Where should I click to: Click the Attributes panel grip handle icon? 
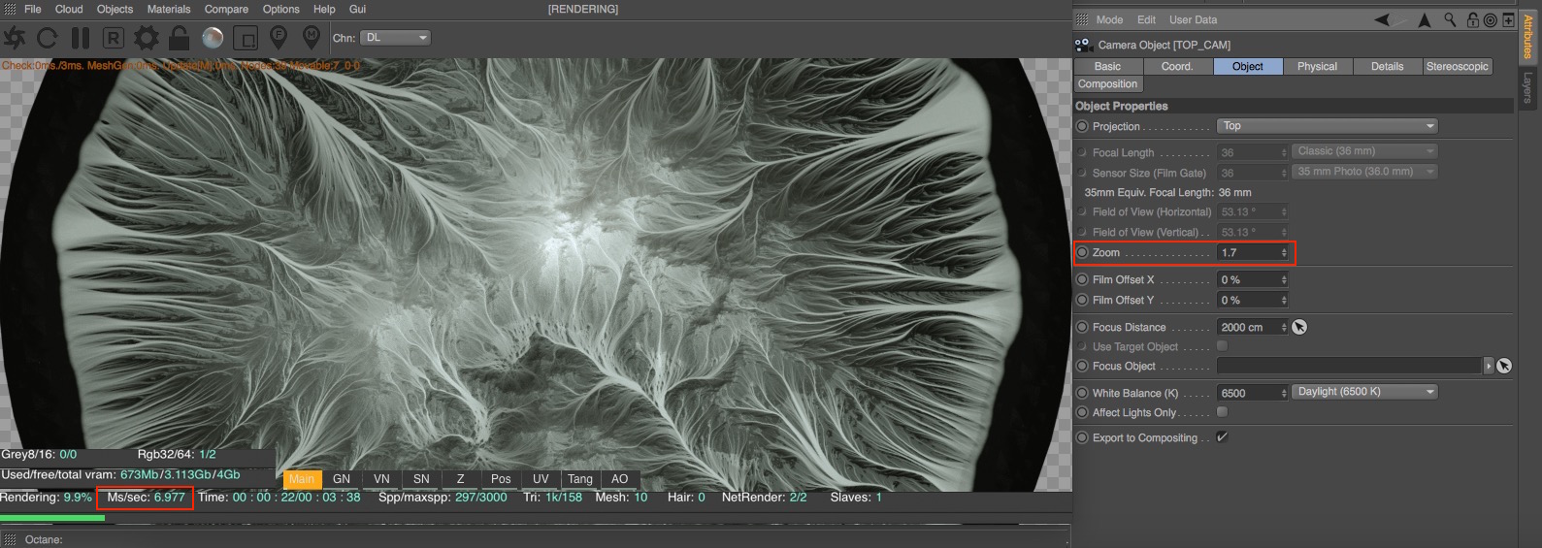[x=1083, y=19]
